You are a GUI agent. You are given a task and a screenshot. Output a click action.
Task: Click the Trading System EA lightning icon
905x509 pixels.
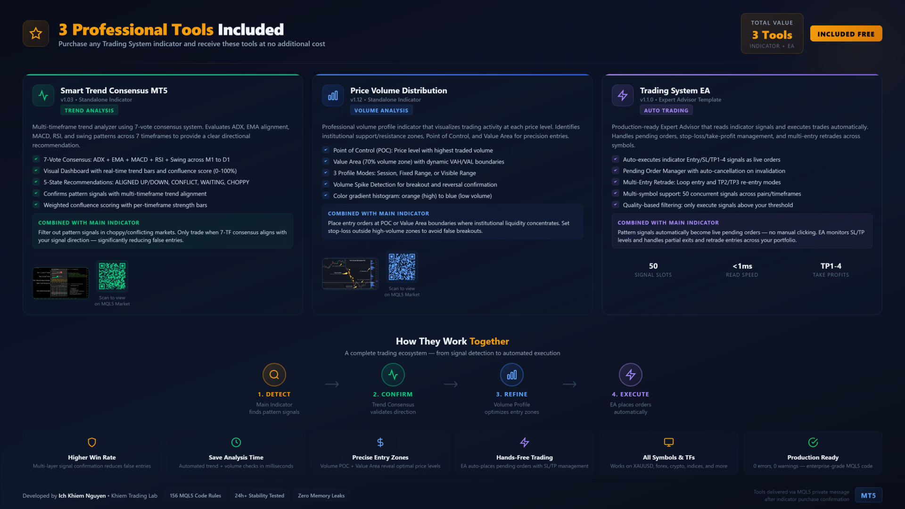tap(622, 95)
